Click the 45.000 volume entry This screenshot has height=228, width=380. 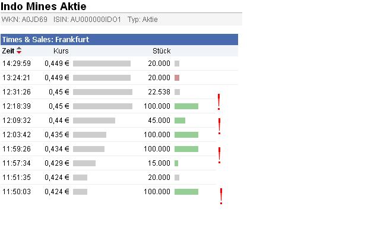tap(159, 121)
